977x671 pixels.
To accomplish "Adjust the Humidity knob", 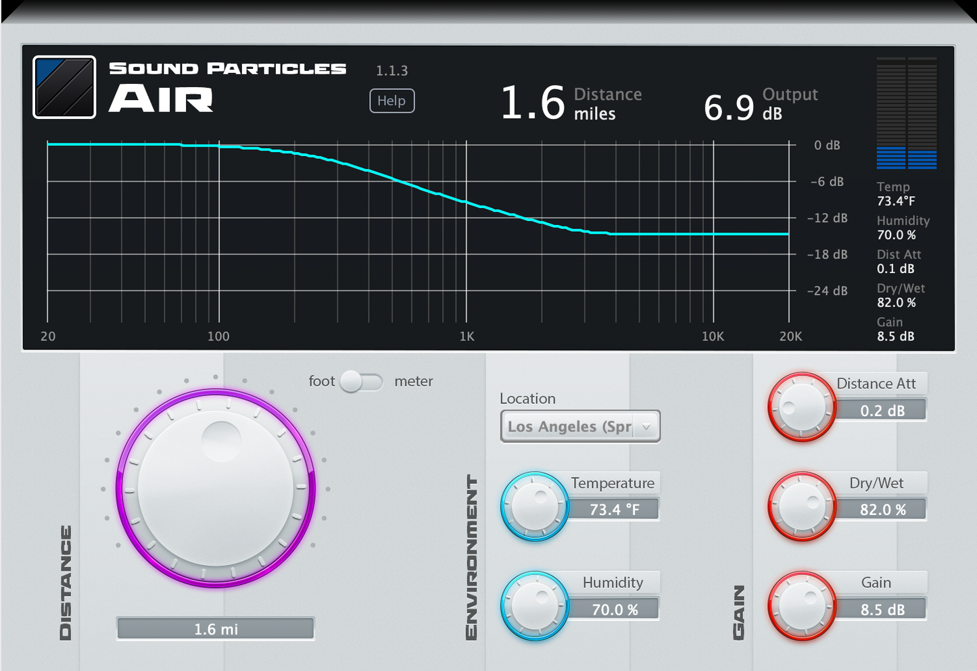I will pos(535,605).
